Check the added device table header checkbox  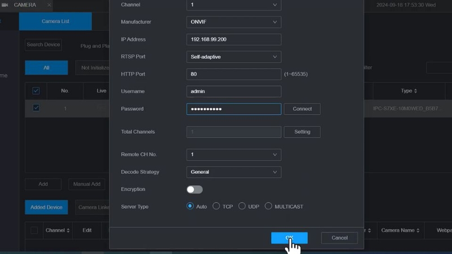point(34,230)
